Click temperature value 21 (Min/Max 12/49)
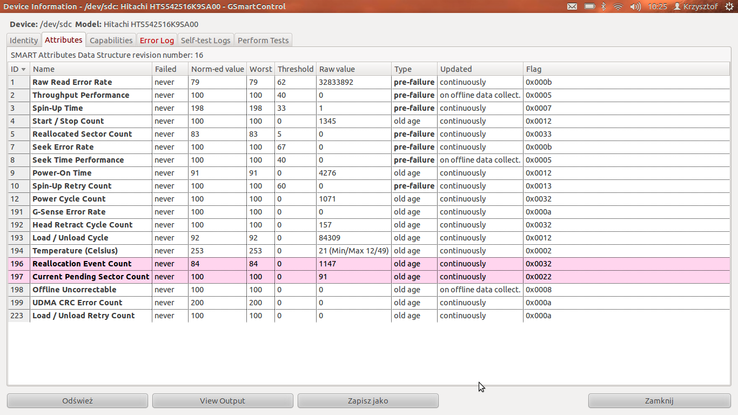The width and height of the screenshot is (738, 415). pyautogui.click(x=354, y=251)
